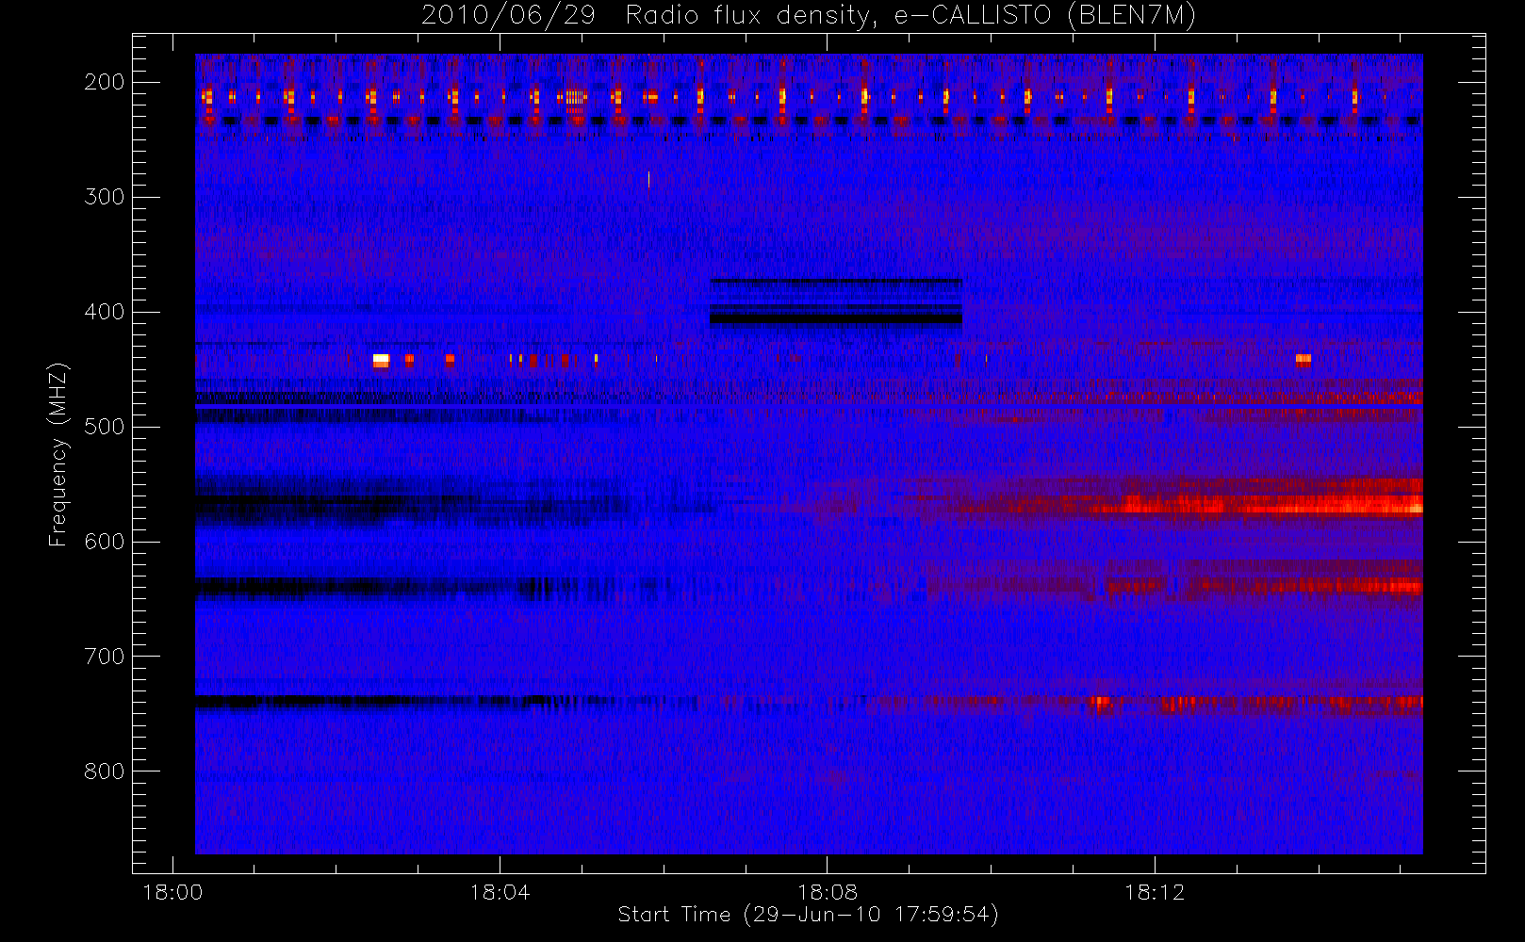
Task: Click the bright white burst near 440 MHz
Action: coord(381,360)
